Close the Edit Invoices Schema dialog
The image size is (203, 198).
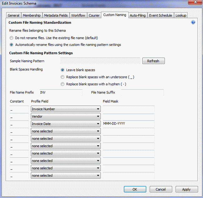(196, 2)
